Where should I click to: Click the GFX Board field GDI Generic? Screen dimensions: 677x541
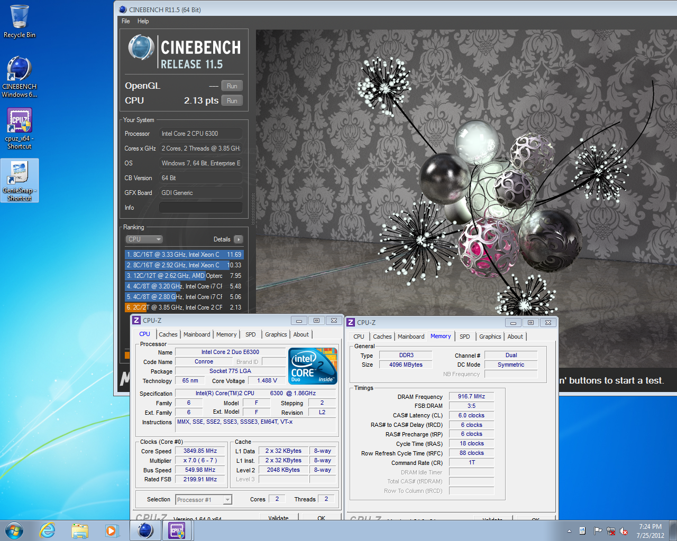tap(201, 193)
